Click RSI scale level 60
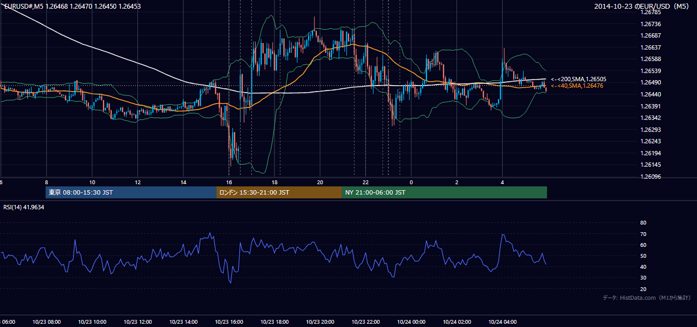The image size is (697, 327). click(643, 245)
